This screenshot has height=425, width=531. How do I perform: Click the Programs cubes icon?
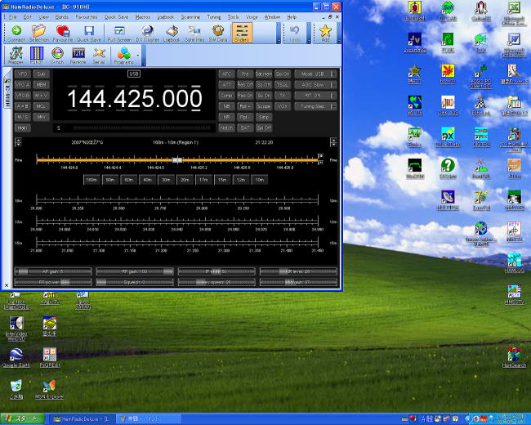[x=123, y=56]
